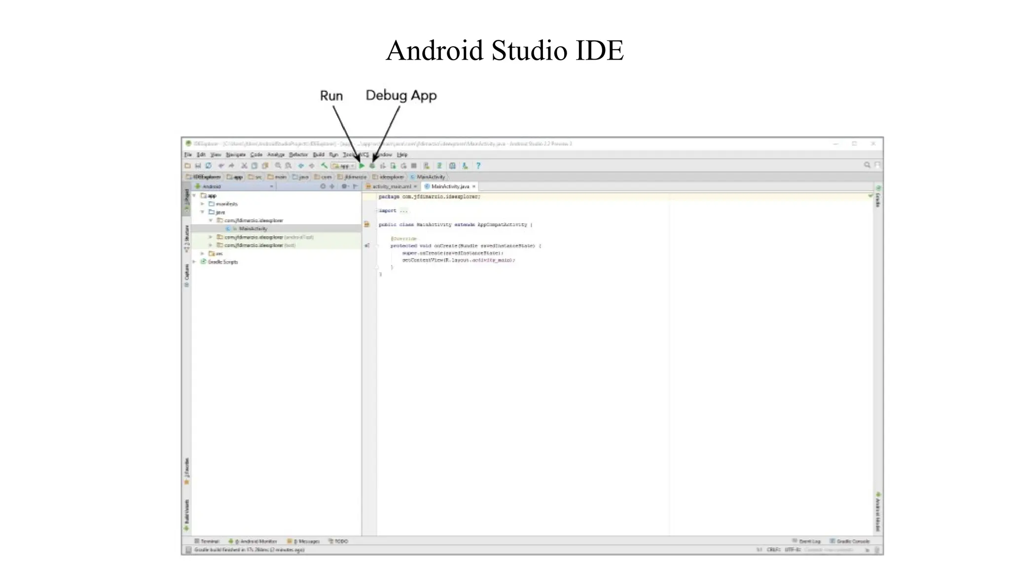The height and width of the screenshot is (568, 1010).
Task: Click the ideexplorer breadcrumb folder
Action: (x=389, y=177)
